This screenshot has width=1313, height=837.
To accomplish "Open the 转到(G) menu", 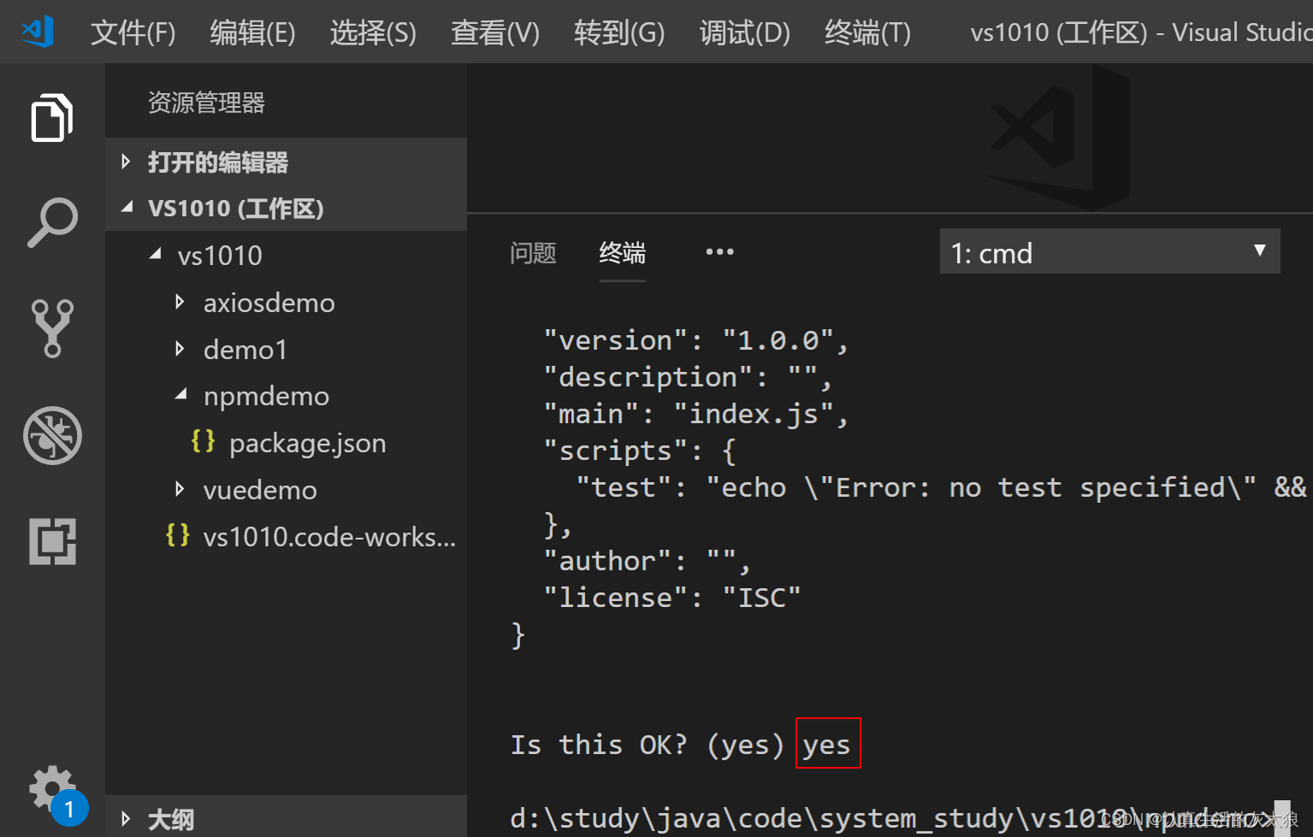I will pos(619,32).
